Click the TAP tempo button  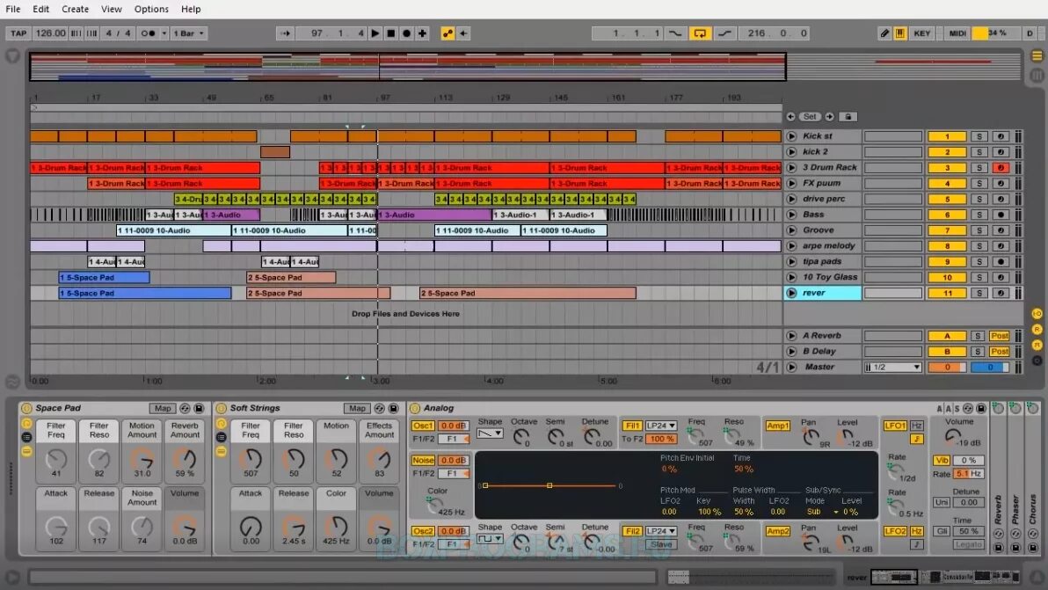[x=18, y=33]
